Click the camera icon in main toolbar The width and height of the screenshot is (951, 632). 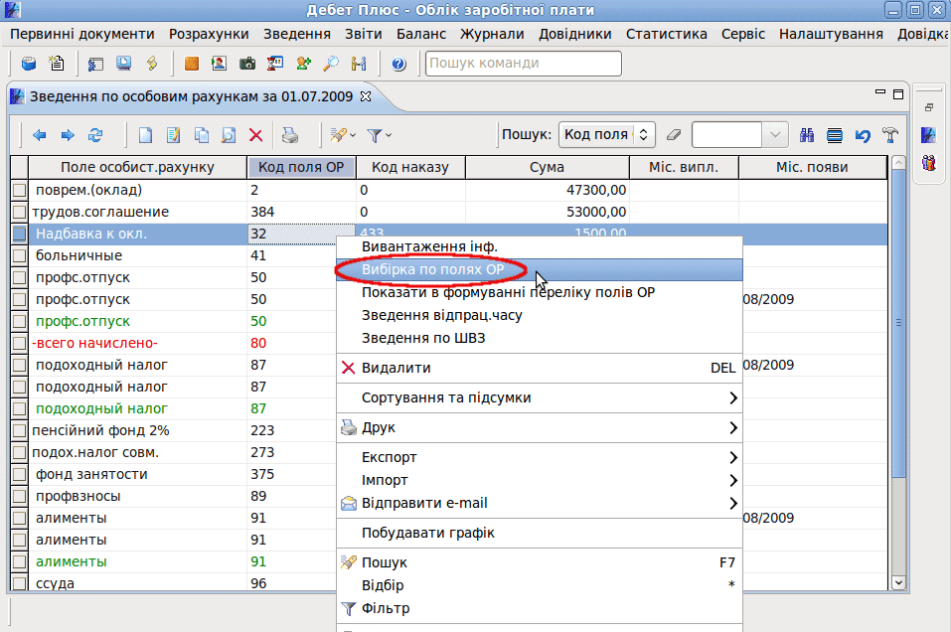click(x=247, y=63)
